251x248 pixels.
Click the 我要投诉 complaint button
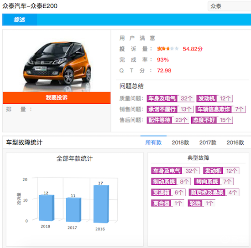[x=57, y=98]
